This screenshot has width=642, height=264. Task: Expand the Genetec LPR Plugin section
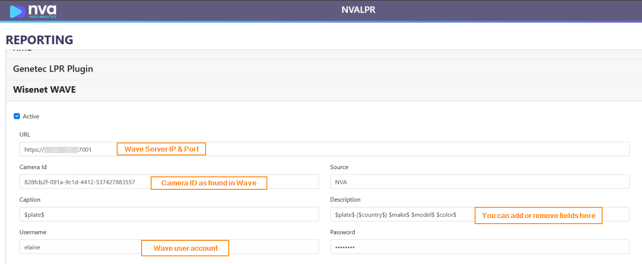point(324,69)
